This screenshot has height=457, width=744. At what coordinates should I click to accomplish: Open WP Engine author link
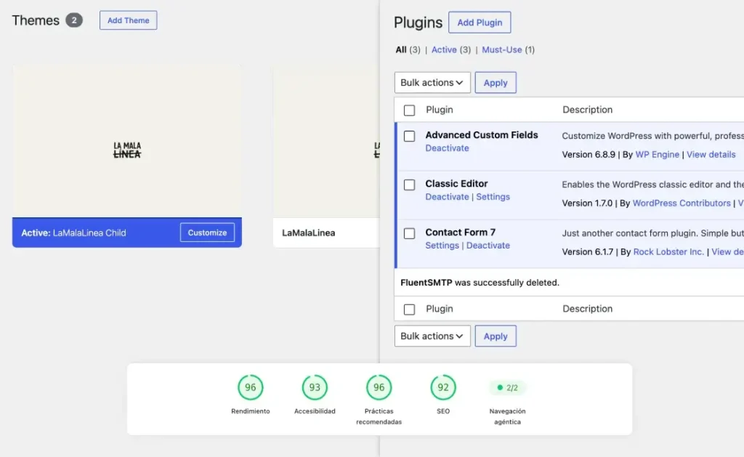pyautogui.click(x=657, y=154)
